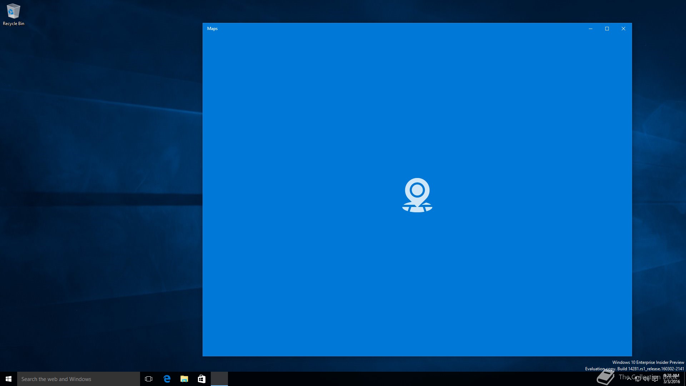The width and height of the screenshot is (686, 386).
Task: Open the network status tray icon
Action: point(637,379)
